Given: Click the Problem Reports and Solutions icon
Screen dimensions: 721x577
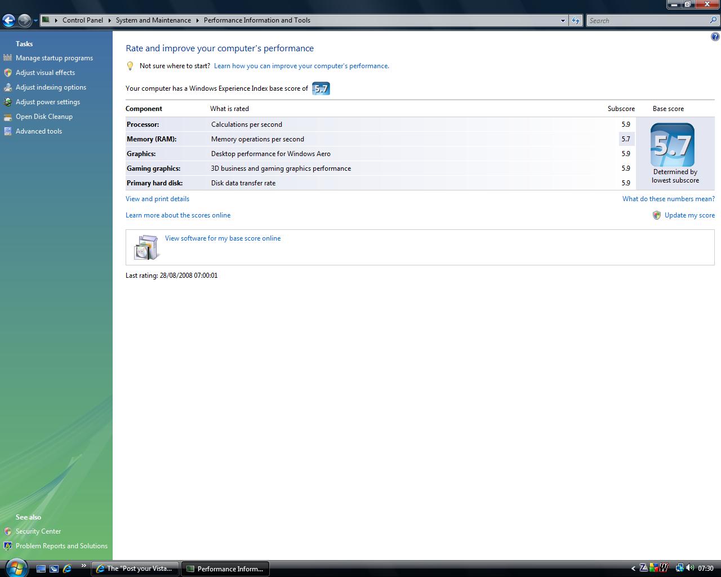Looking at the screenshot, I should (x=7, y=545).
